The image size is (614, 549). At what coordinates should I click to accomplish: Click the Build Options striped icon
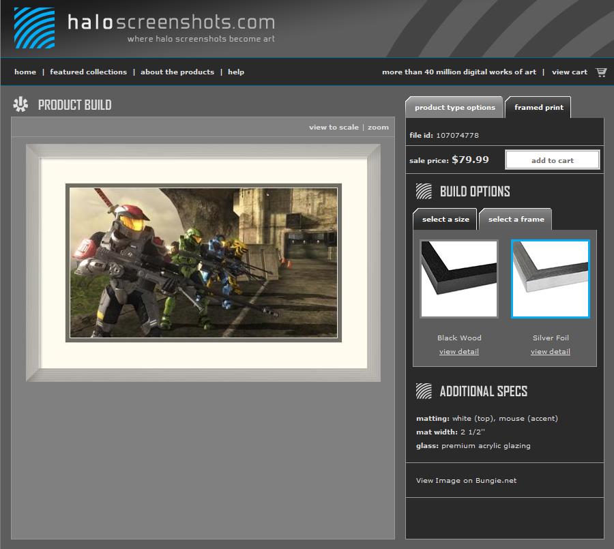pyautogui.click(x=424, y=191)
